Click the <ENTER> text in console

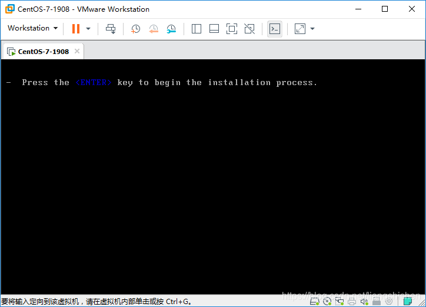[94, 82]
